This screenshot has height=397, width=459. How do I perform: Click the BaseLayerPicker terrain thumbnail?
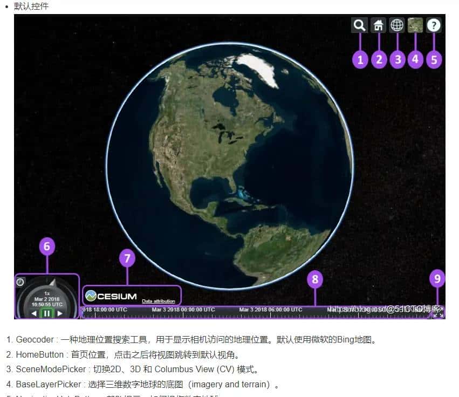(x=415, y=25)
